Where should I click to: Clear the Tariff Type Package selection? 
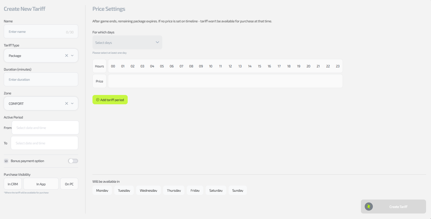click(67, 55)
